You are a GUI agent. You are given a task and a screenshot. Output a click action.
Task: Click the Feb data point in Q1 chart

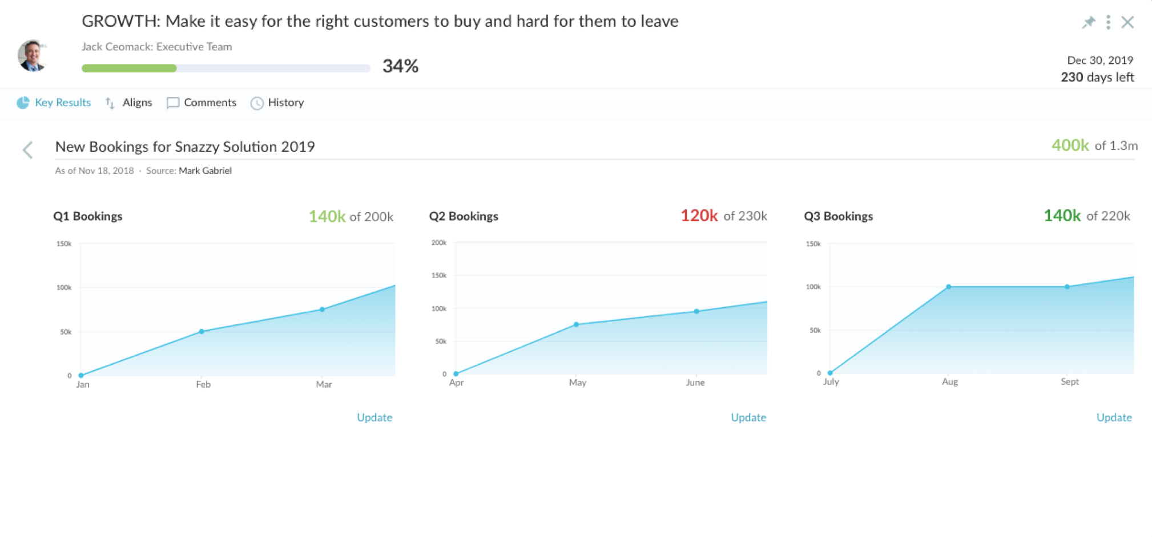click(202, 331)
